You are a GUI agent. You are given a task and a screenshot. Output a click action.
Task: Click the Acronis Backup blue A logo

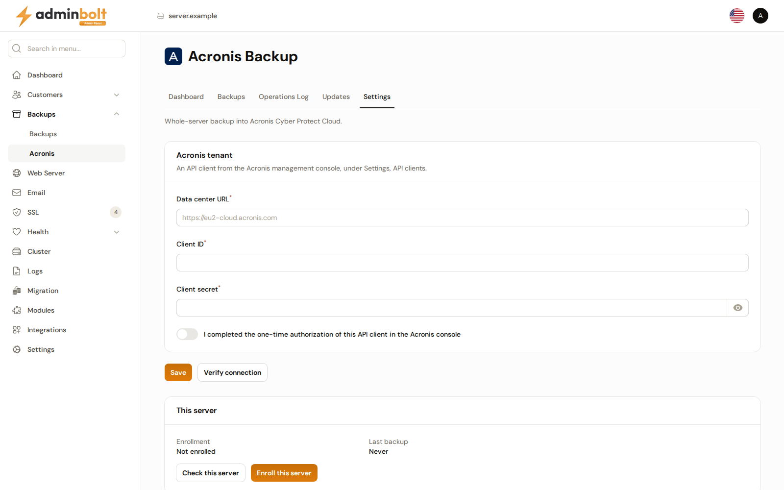(x=173, y=56)
